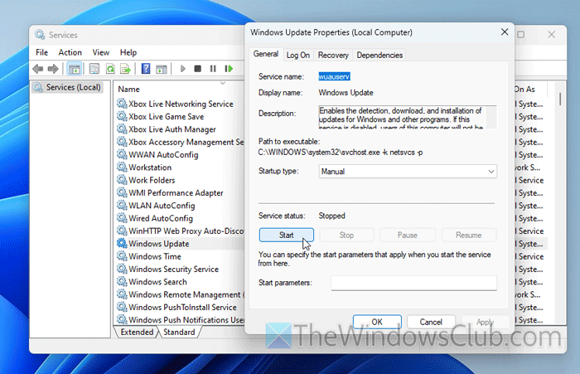The image size is (580, 374).
Task: Click the Description box scrollbar
Action: tap(491, 117)
